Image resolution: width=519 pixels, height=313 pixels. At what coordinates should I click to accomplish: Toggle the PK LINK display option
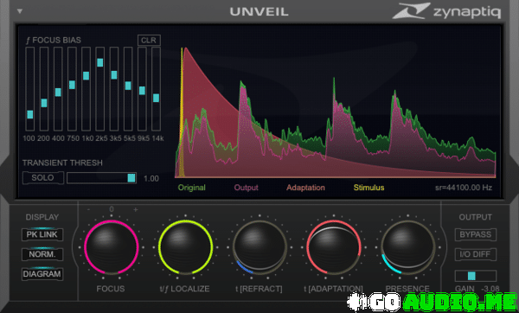[42, 234]
